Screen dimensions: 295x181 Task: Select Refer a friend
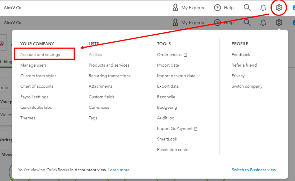pos(244,65)
